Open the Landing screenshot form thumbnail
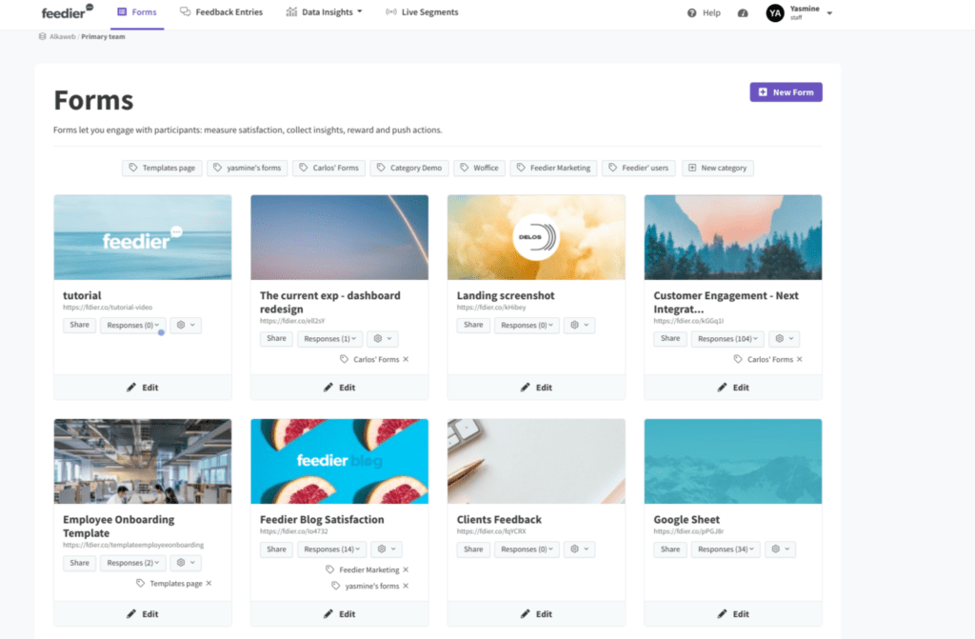 pos(536,237)
